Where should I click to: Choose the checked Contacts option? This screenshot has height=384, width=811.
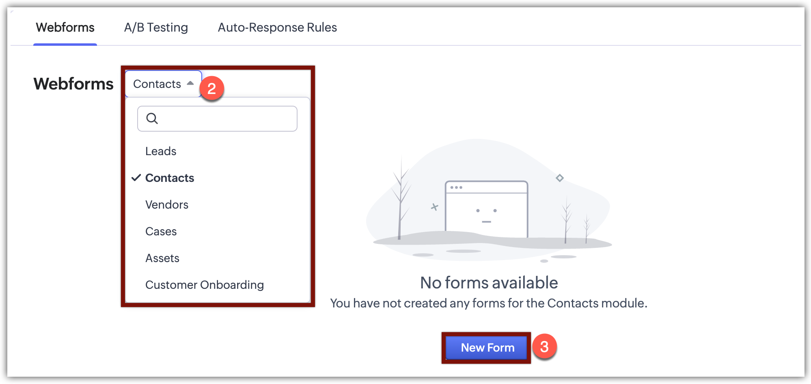click(x=170, y=178)
